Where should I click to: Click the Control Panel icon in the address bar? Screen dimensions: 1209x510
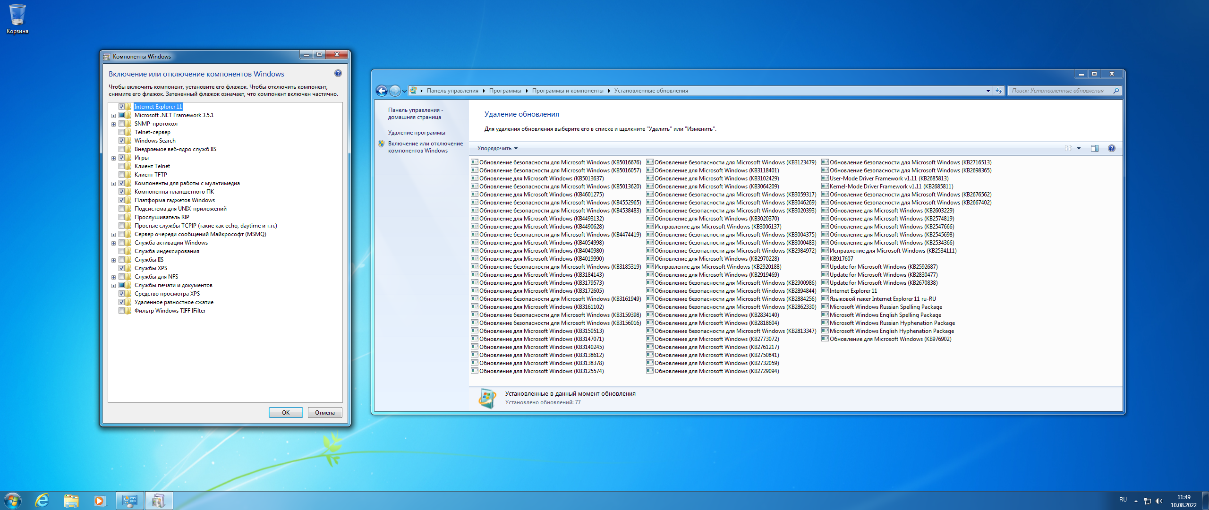tap(413, 91)
